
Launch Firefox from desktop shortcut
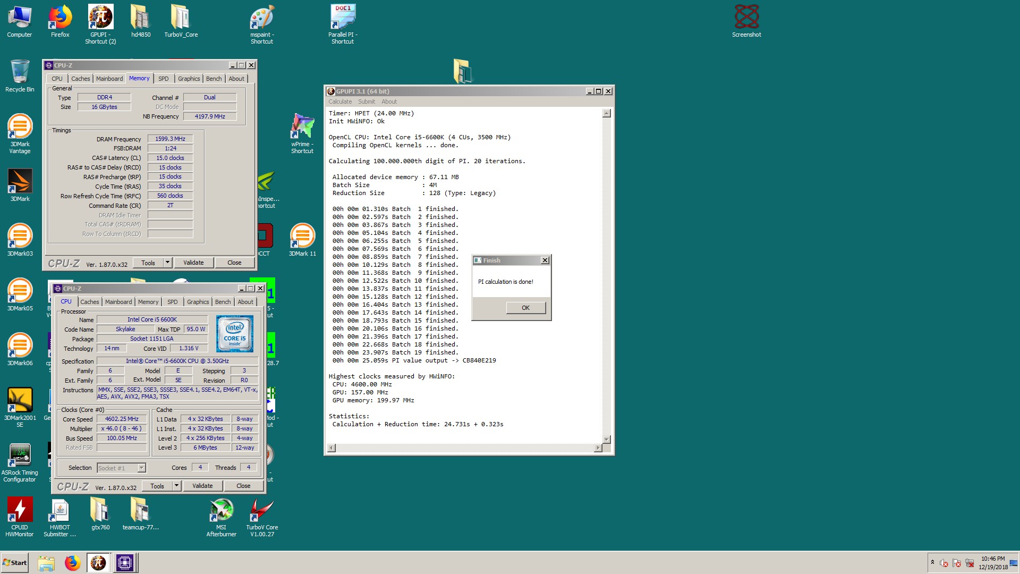(x=60, y=22)
